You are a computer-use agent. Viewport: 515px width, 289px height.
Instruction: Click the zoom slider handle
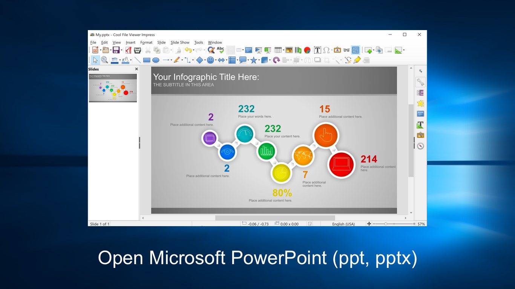(x=386, y=224)
